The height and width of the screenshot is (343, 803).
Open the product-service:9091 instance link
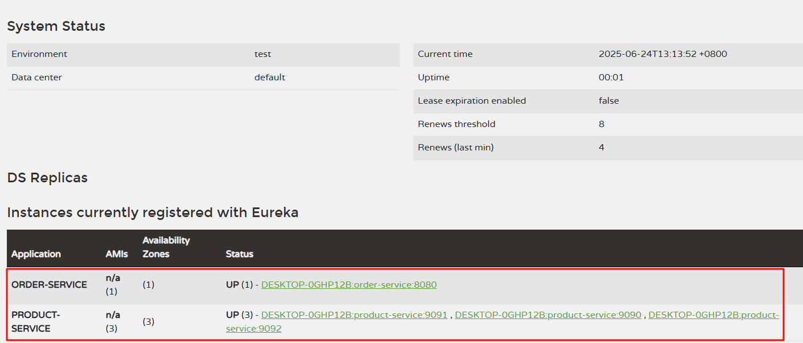pos(354,315)
